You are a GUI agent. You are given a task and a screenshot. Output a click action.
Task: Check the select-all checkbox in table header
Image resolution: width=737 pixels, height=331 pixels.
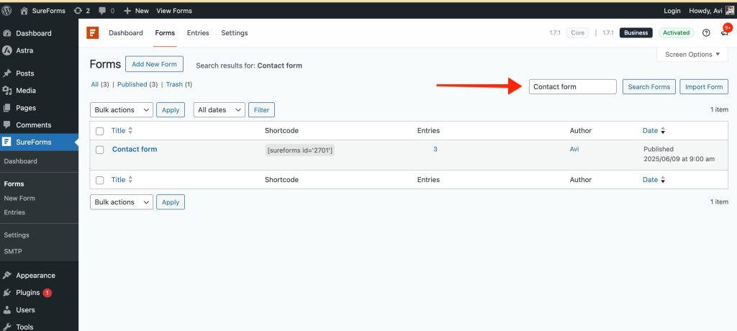tap(100, 131)
